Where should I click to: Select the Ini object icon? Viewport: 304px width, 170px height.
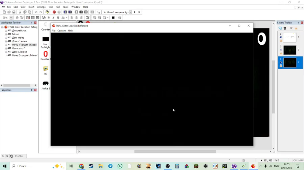46,69
